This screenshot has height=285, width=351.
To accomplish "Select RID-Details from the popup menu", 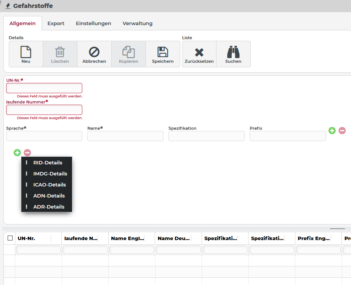I will (48, 162).
